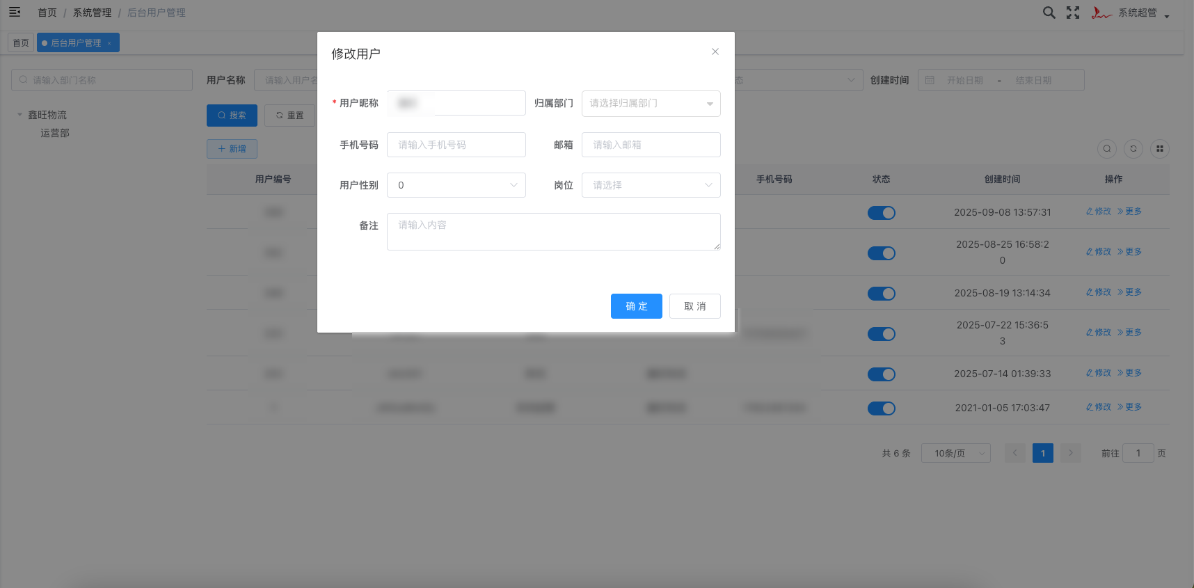Viewport: 1194px width, 588px height.
Task: Confirm with the 确定 button
Action: (637, 306)
